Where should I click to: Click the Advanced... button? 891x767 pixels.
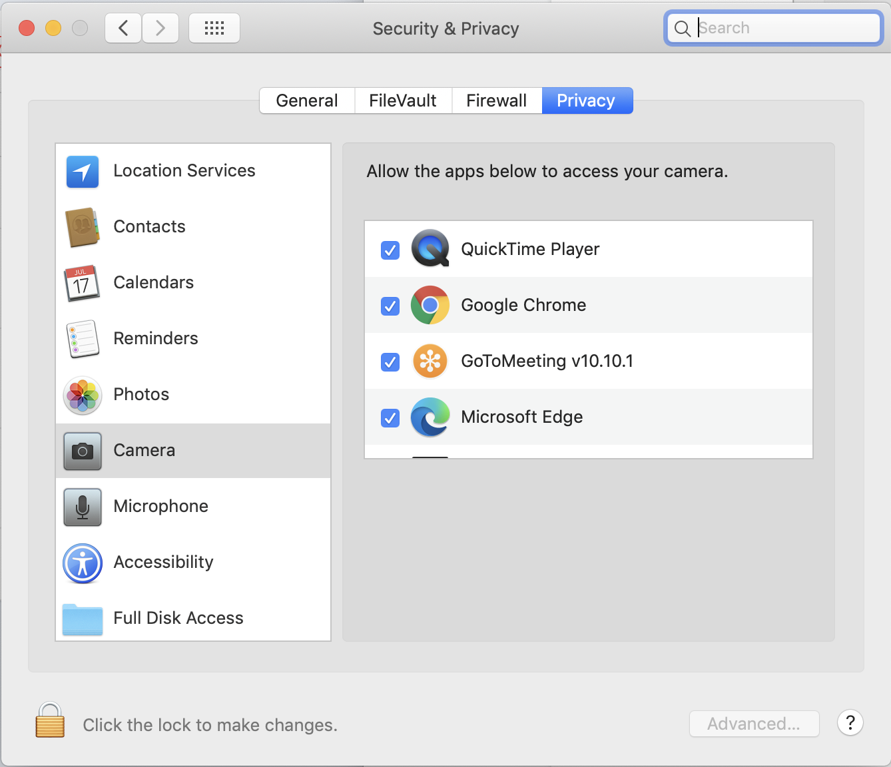(754, 724)
